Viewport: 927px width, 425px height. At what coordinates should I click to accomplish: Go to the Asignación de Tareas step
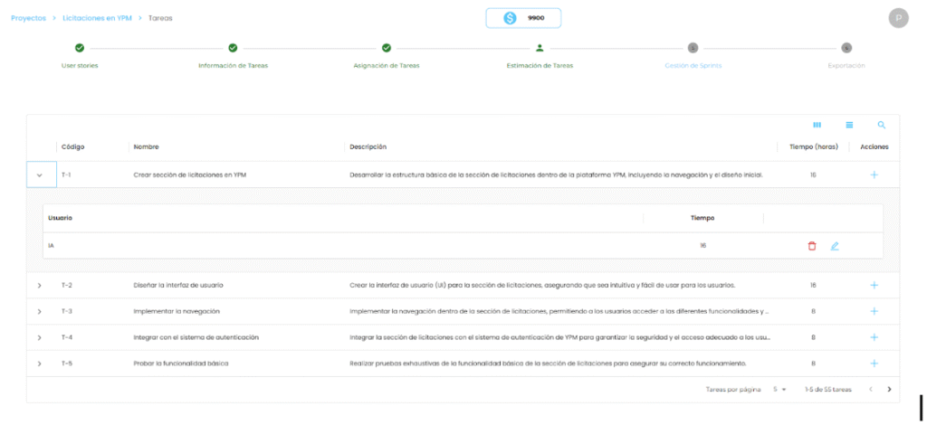pos(387,54)
